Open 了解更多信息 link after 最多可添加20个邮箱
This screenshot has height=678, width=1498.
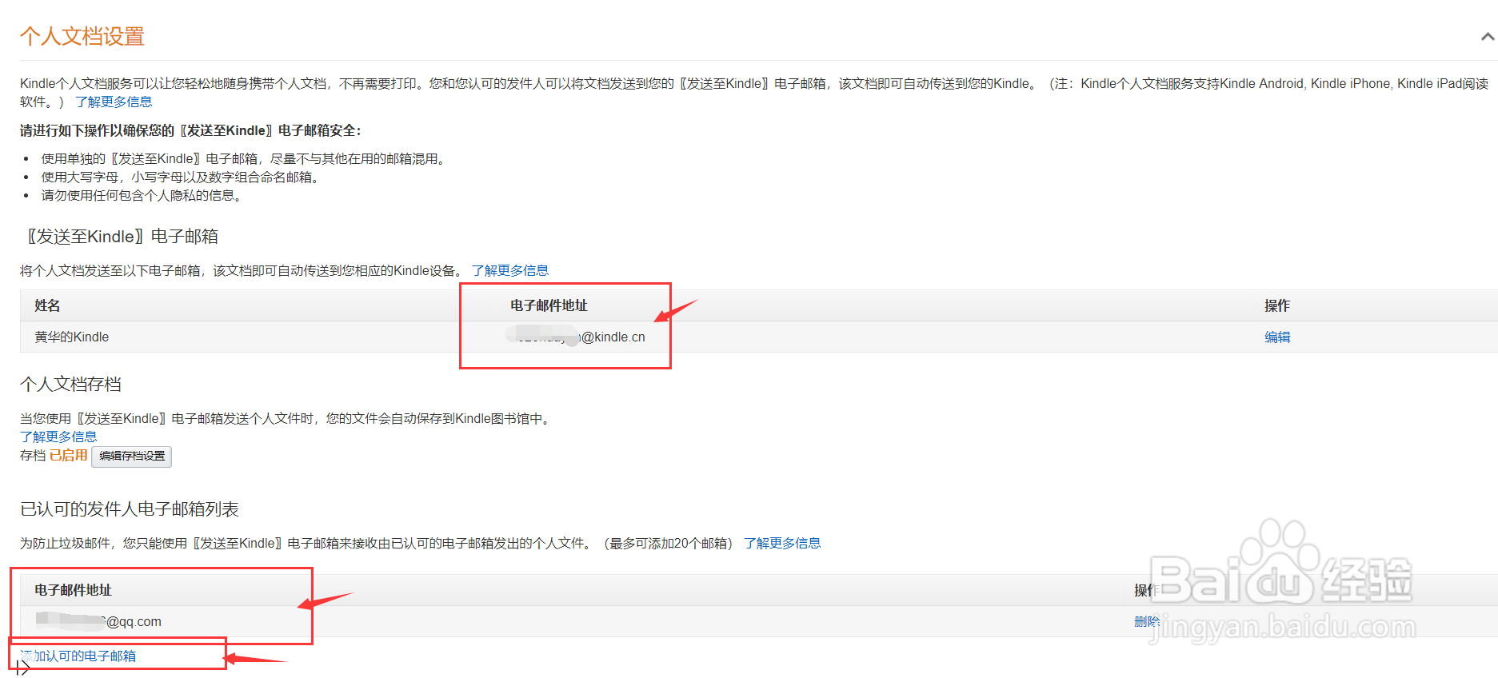[x=782, y=543]
